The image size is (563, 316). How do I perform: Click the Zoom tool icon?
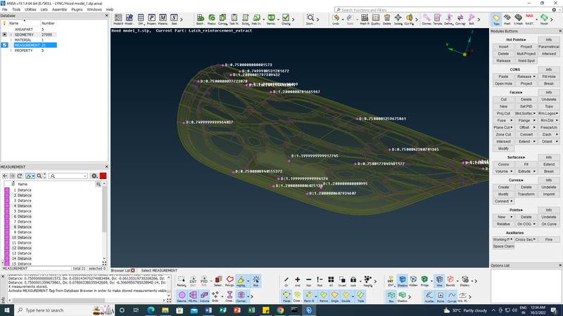point(310,19)
